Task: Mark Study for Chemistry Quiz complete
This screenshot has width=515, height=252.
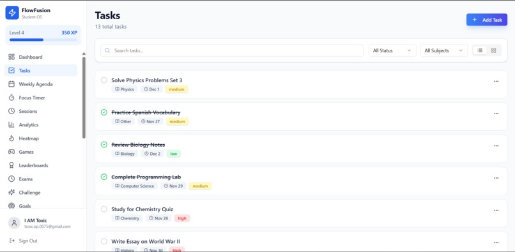Action: [104, 209]
